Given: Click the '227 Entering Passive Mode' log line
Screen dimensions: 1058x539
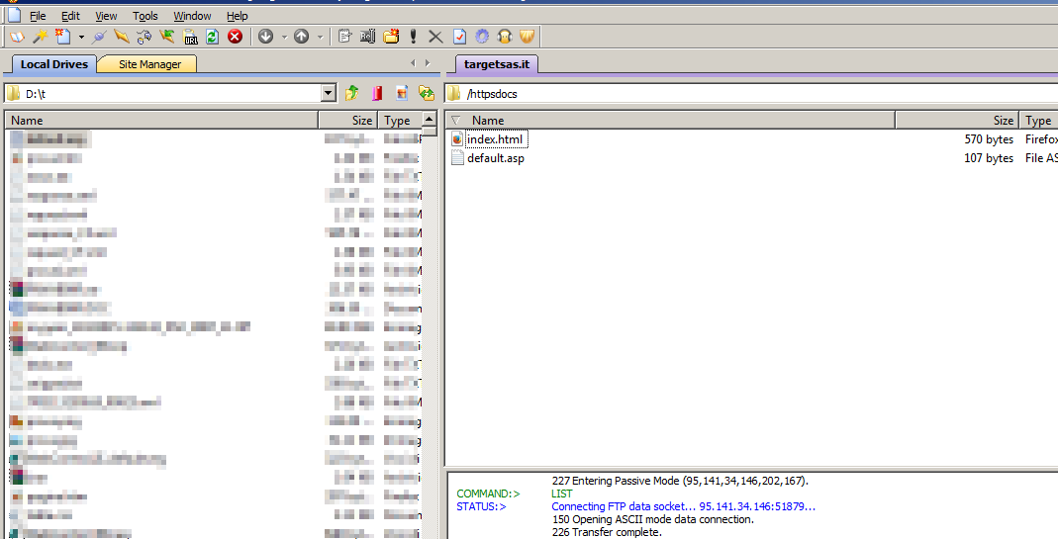Looking at the screenshot, I should [x=680, y=481].
